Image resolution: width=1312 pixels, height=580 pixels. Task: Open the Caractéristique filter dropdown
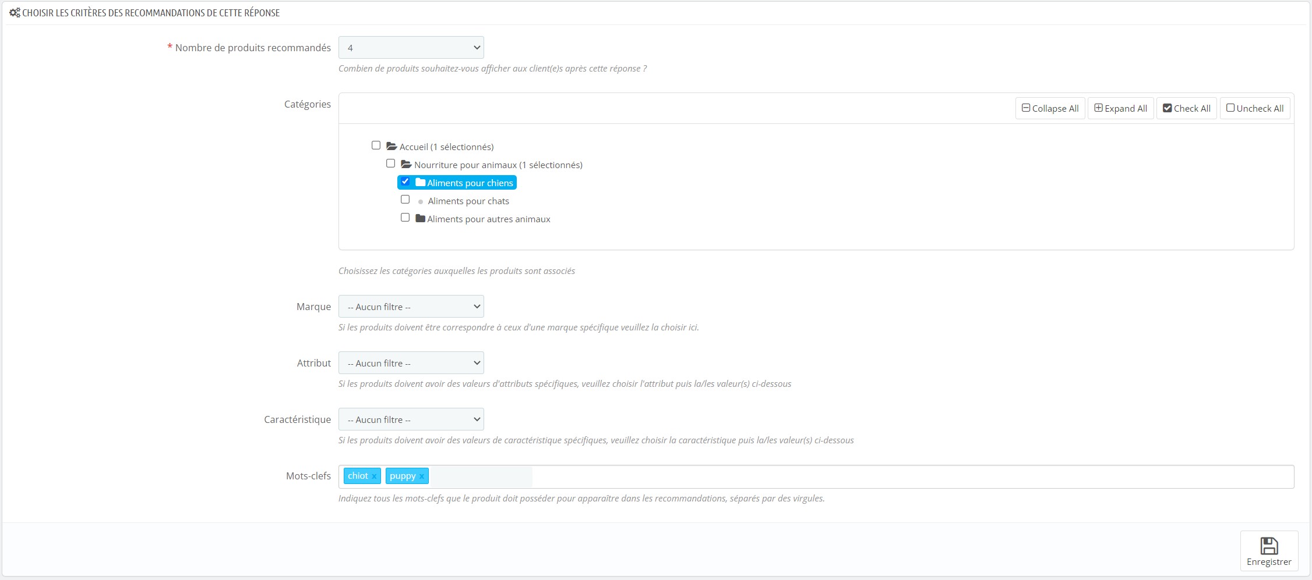[411, 419]
